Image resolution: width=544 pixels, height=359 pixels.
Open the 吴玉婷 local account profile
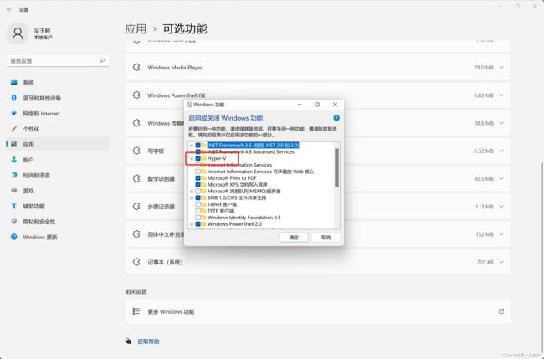point(30,33)
